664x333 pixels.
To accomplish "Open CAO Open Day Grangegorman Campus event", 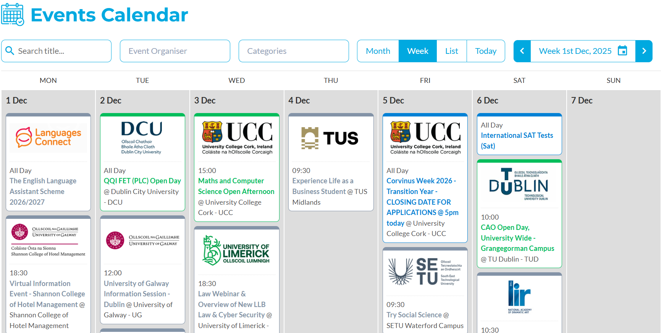I will tap(517, 238).
